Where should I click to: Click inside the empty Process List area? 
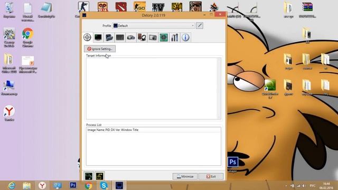[154, 149]
